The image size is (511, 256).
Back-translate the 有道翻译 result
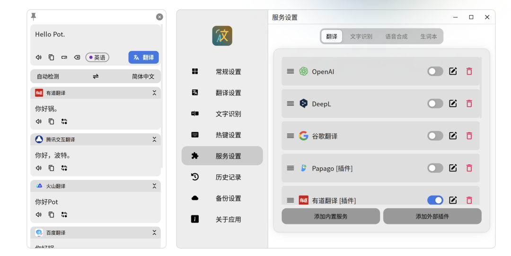(64, 121)
